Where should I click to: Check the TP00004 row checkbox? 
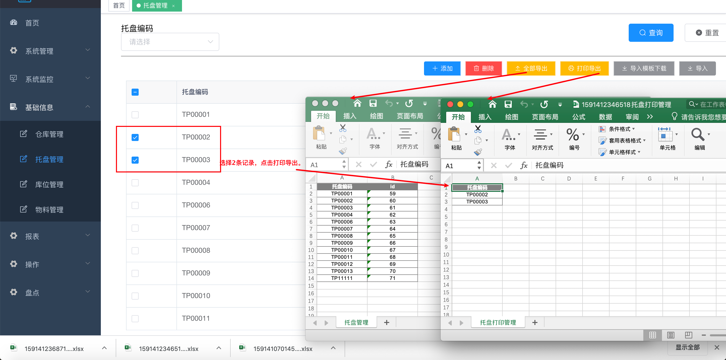[x=135, y=183]
